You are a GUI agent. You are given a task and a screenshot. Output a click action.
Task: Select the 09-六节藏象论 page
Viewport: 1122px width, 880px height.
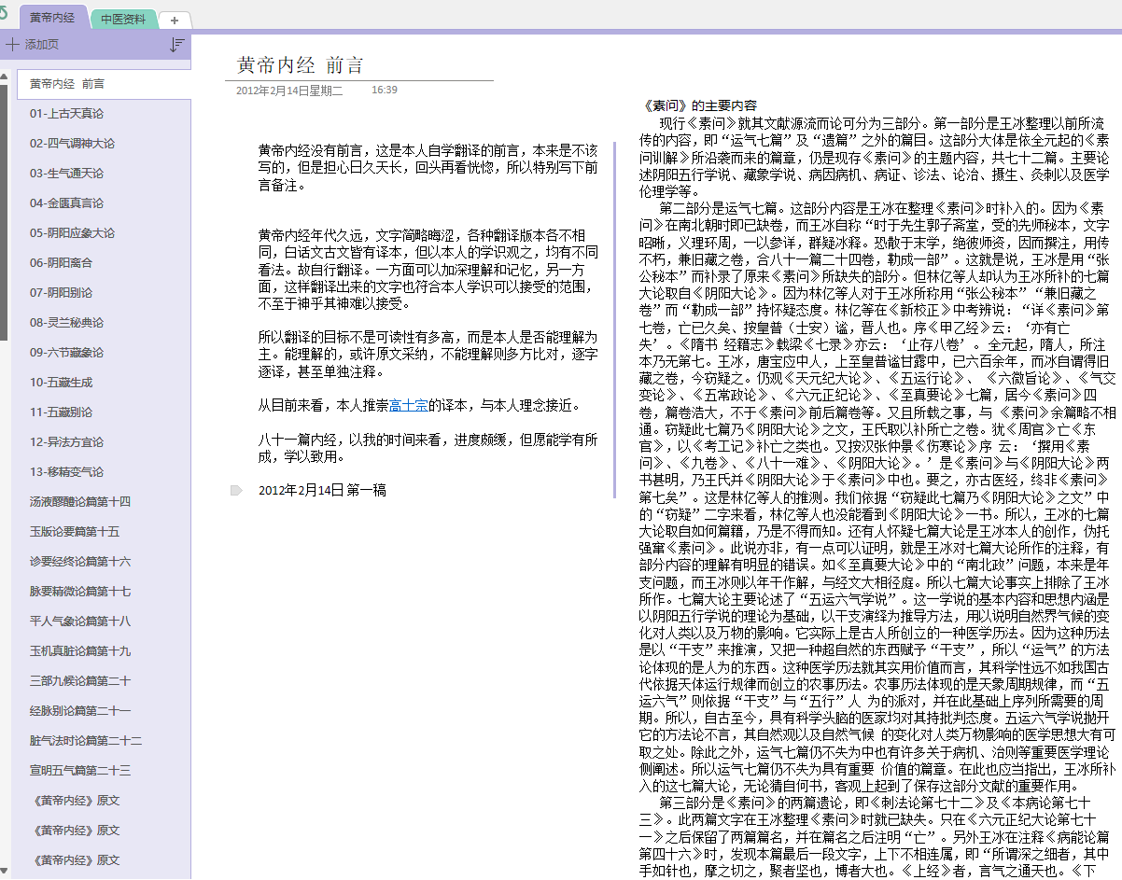66,353
